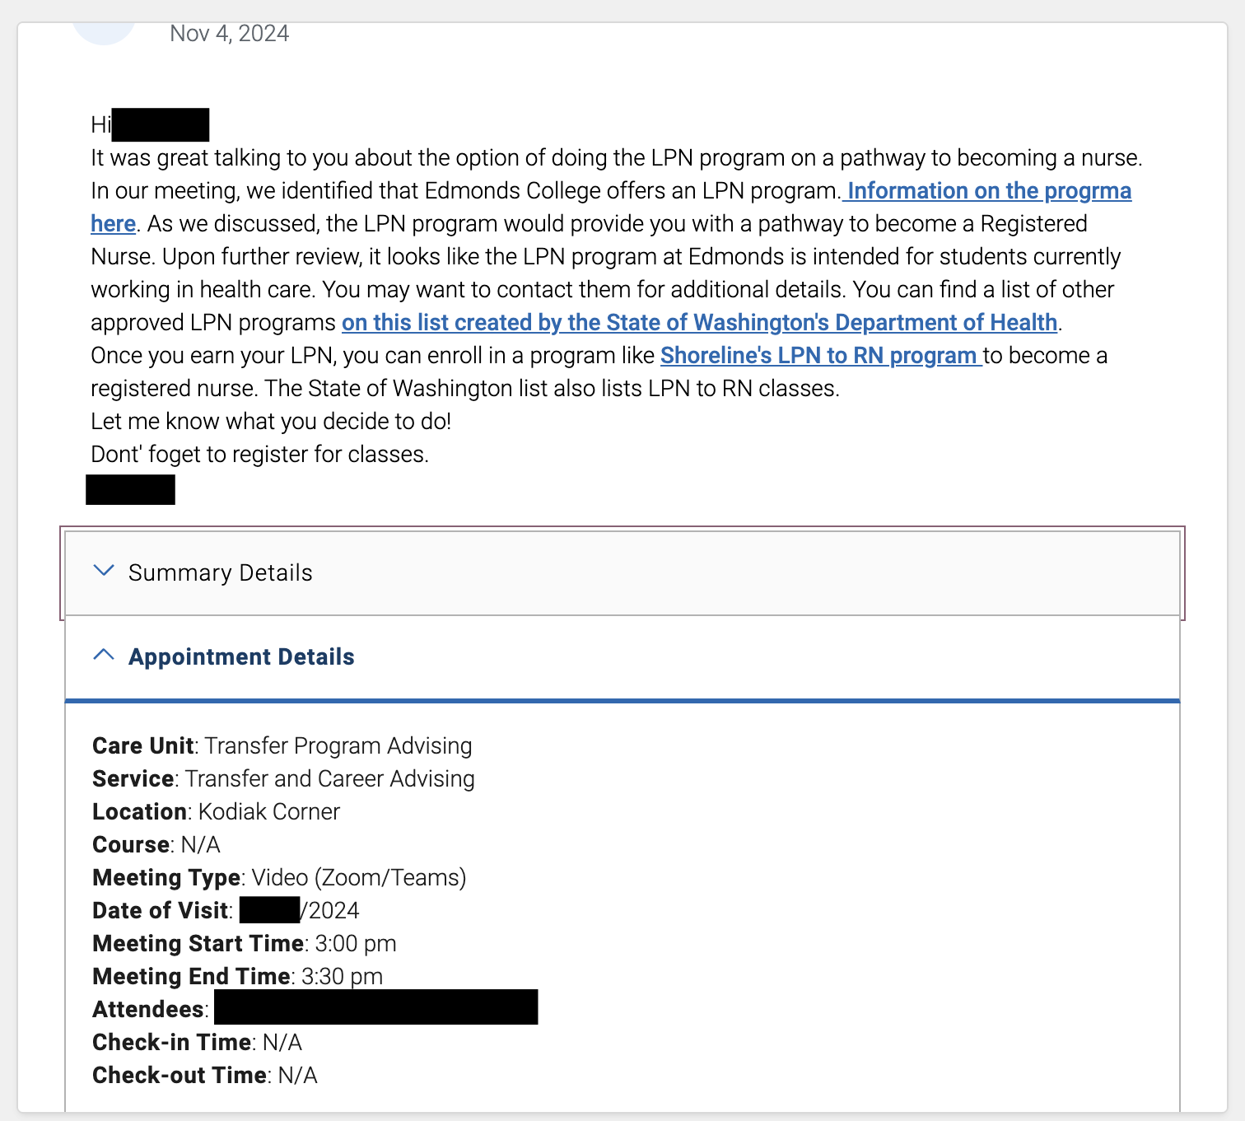This screenshot has width=1245, height=1121.
Task: Collapse the Appointment Details section
Action: [240, 656]
